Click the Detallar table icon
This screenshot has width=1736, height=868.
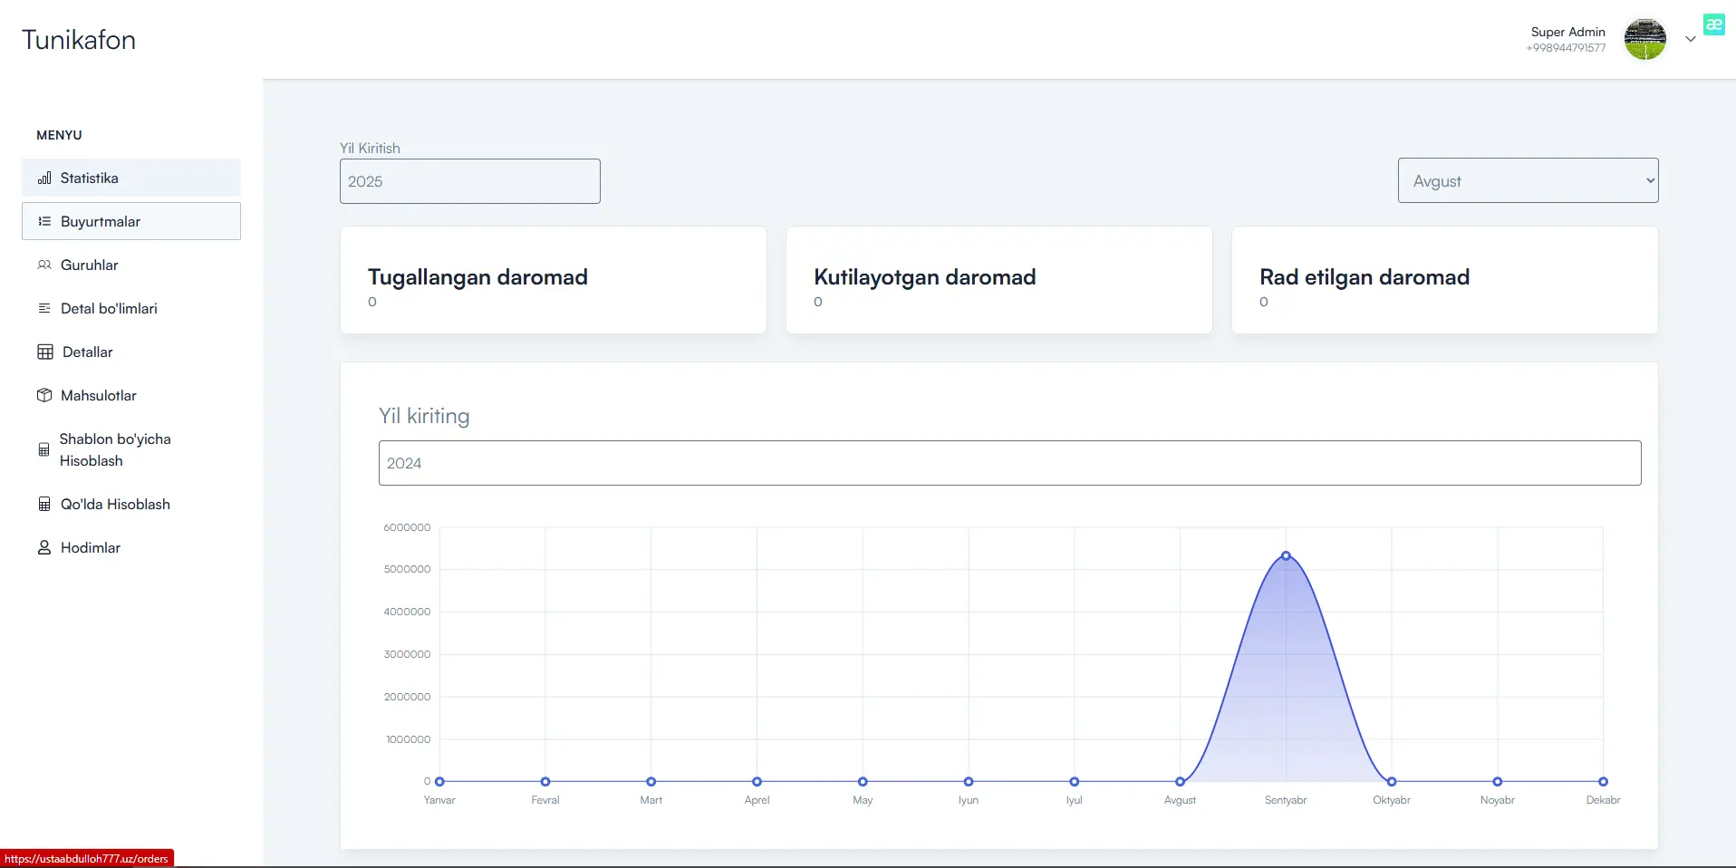click(x=45, y=352)
